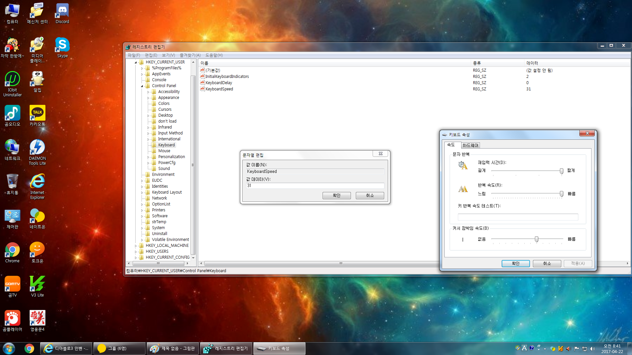Click the key repeat speed test field
This screenshot has height=355, width=632.
click(518, 217)
